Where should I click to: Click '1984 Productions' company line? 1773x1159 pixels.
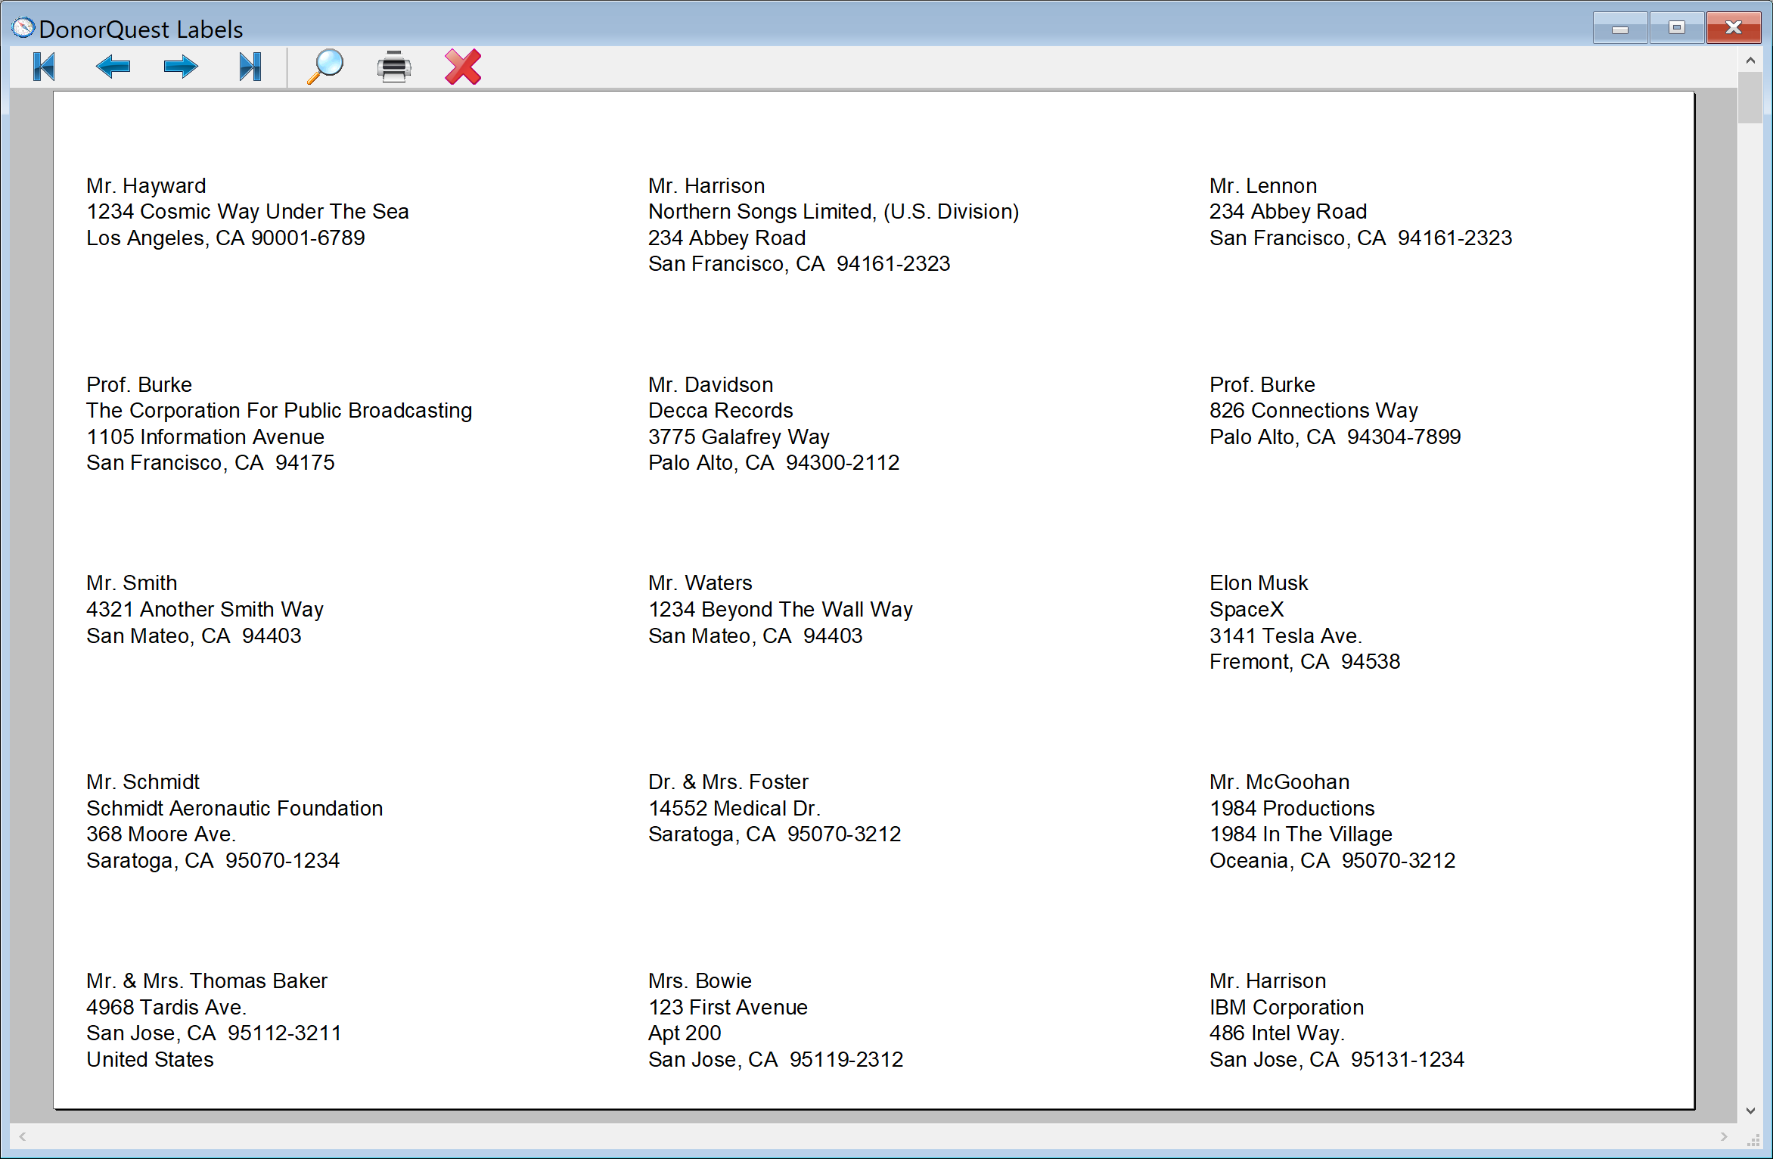click(x=1292, y=808)
